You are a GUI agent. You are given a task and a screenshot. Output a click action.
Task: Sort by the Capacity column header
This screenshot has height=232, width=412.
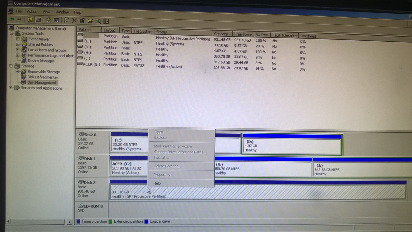222,34
